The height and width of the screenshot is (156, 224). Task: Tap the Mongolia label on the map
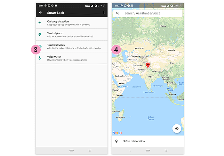tap(171, 50)
